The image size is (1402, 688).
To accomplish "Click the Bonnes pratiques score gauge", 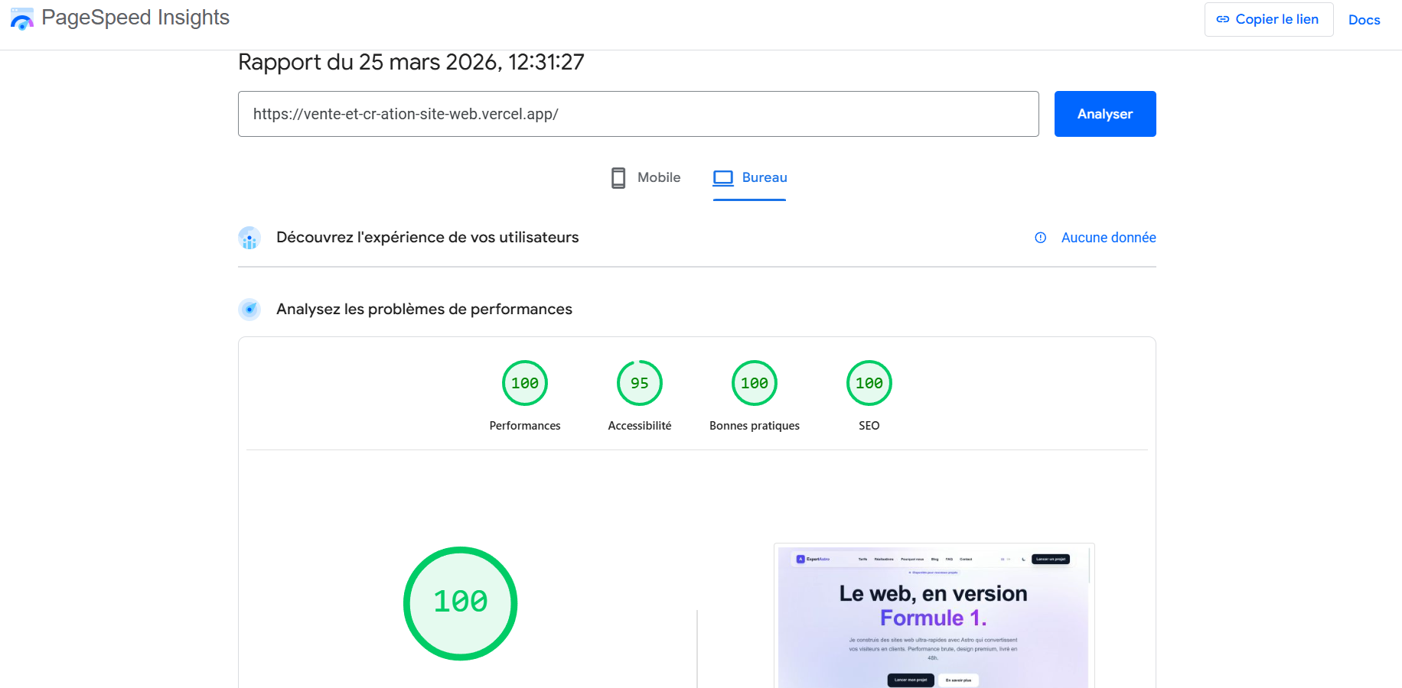I will click(x=754, y=383).
